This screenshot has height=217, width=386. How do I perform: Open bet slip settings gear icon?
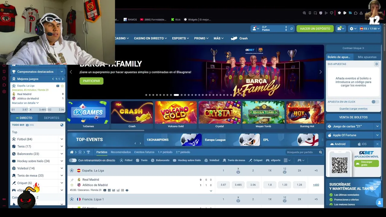[376, 64]
